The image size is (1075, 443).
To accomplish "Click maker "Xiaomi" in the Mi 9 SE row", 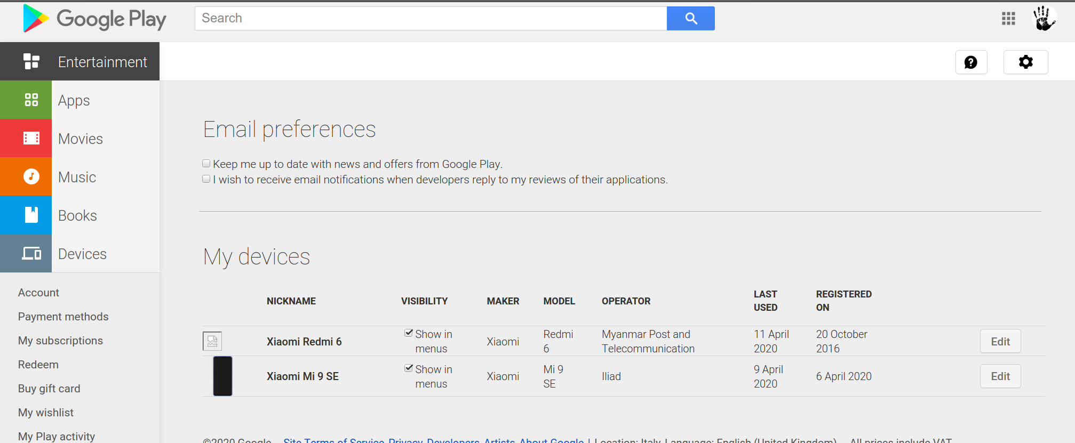I will click(x=503, y=376).
